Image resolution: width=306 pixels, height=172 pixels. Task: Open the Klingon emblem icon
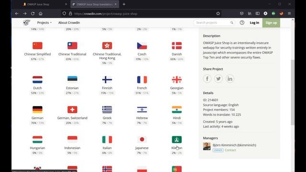pos(177,140)
